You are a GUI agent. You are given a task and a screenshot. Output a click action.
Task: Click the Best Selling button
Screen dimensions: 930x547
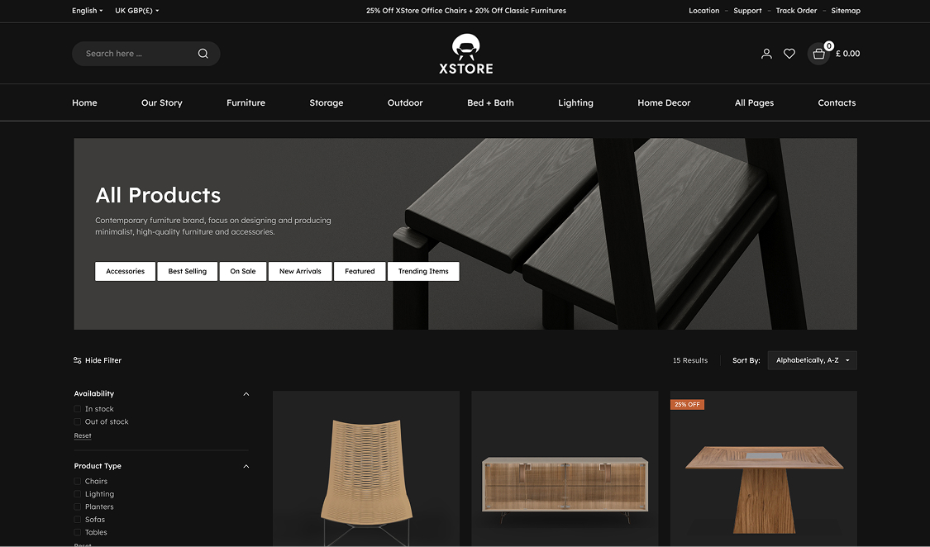tap(188, 271)
